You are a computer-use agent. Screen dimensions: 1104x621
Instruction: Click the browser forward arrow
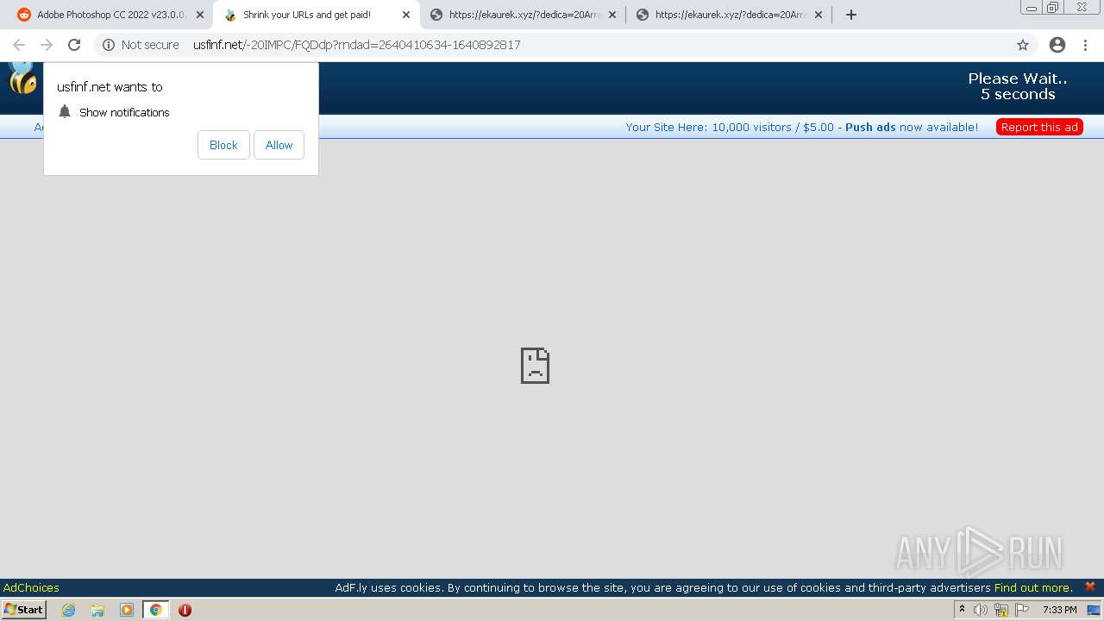tap(47, 45)
